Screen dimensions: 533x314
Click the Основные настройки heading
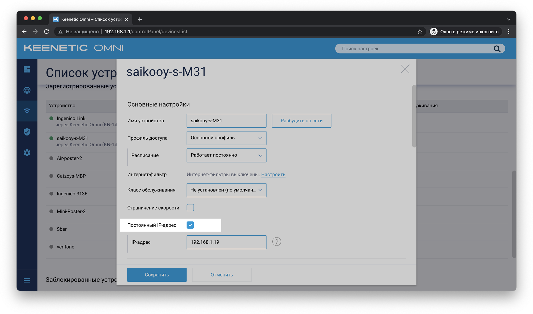coord(158,104)
